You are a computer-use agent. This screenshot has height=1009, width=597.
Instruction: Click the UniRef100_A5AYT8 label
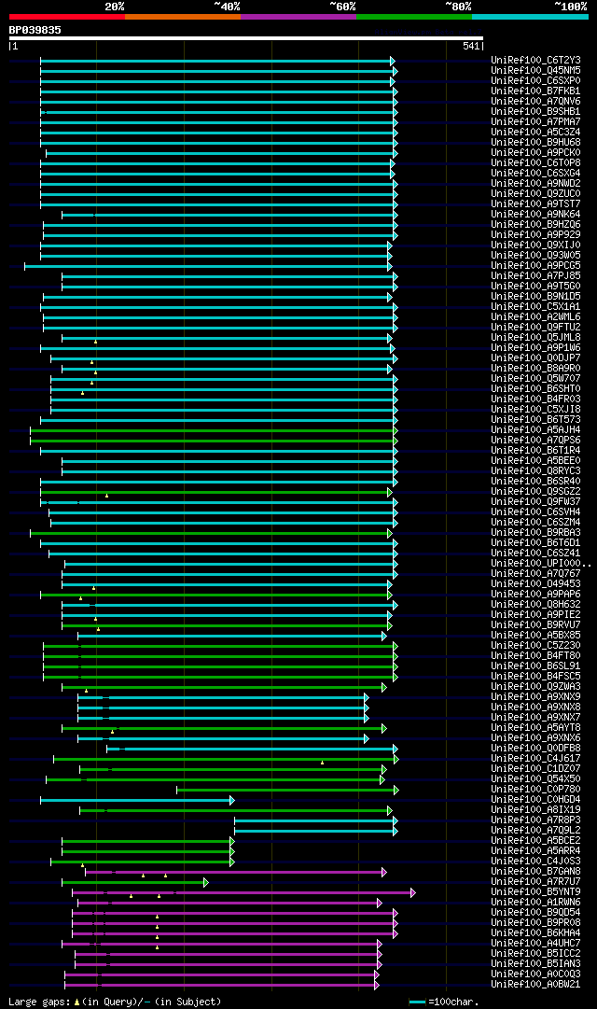[x=535, y=728]
